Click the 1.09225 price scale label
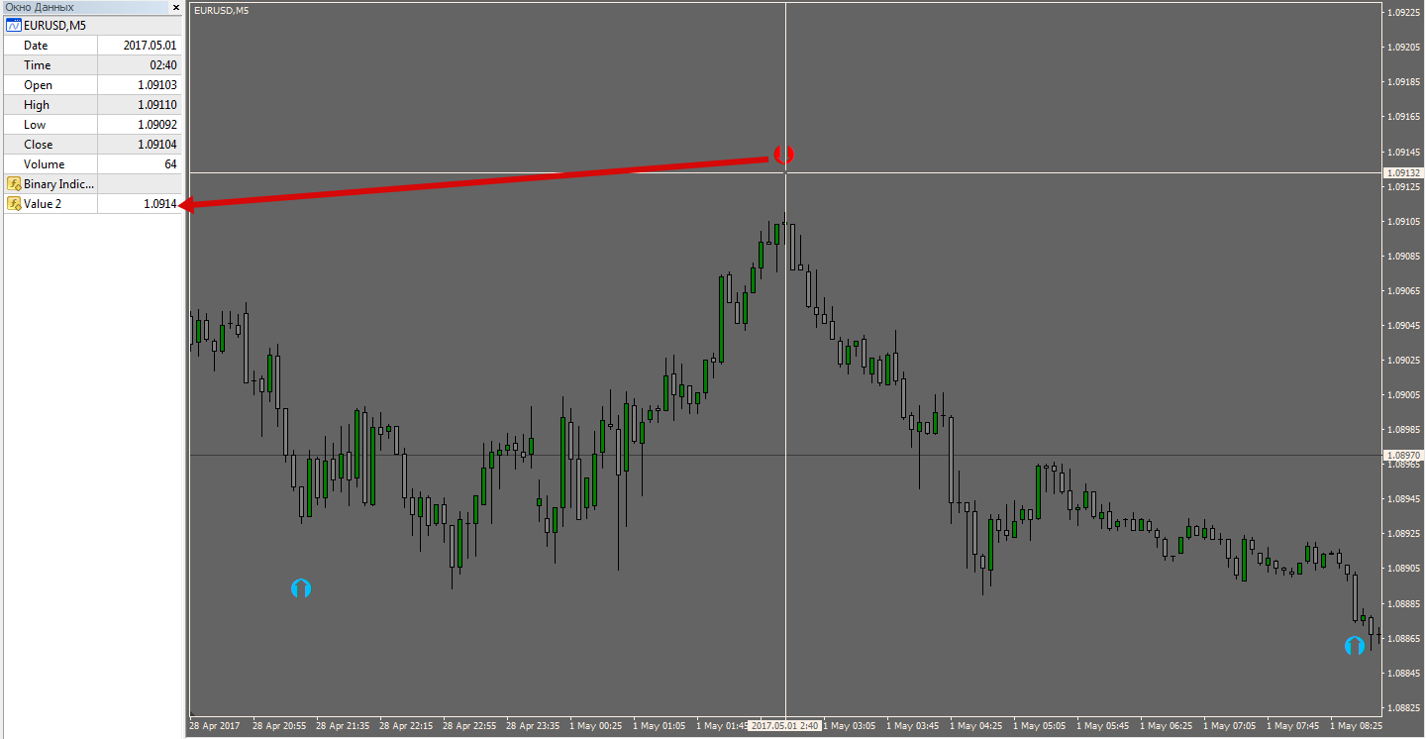Screen dimensions: 1426x739 [1405, 12]
